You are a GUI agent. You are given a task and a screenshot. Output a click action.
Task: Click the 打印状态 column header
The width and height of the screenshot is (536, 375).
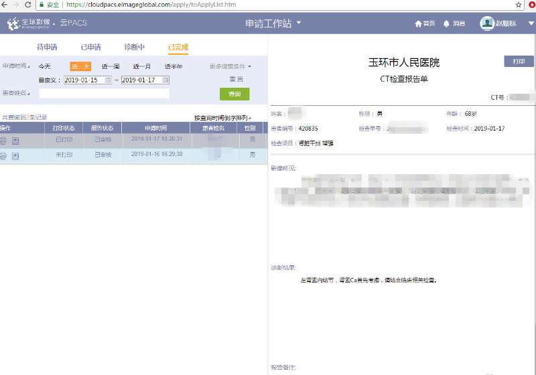(x=64, y=128)
